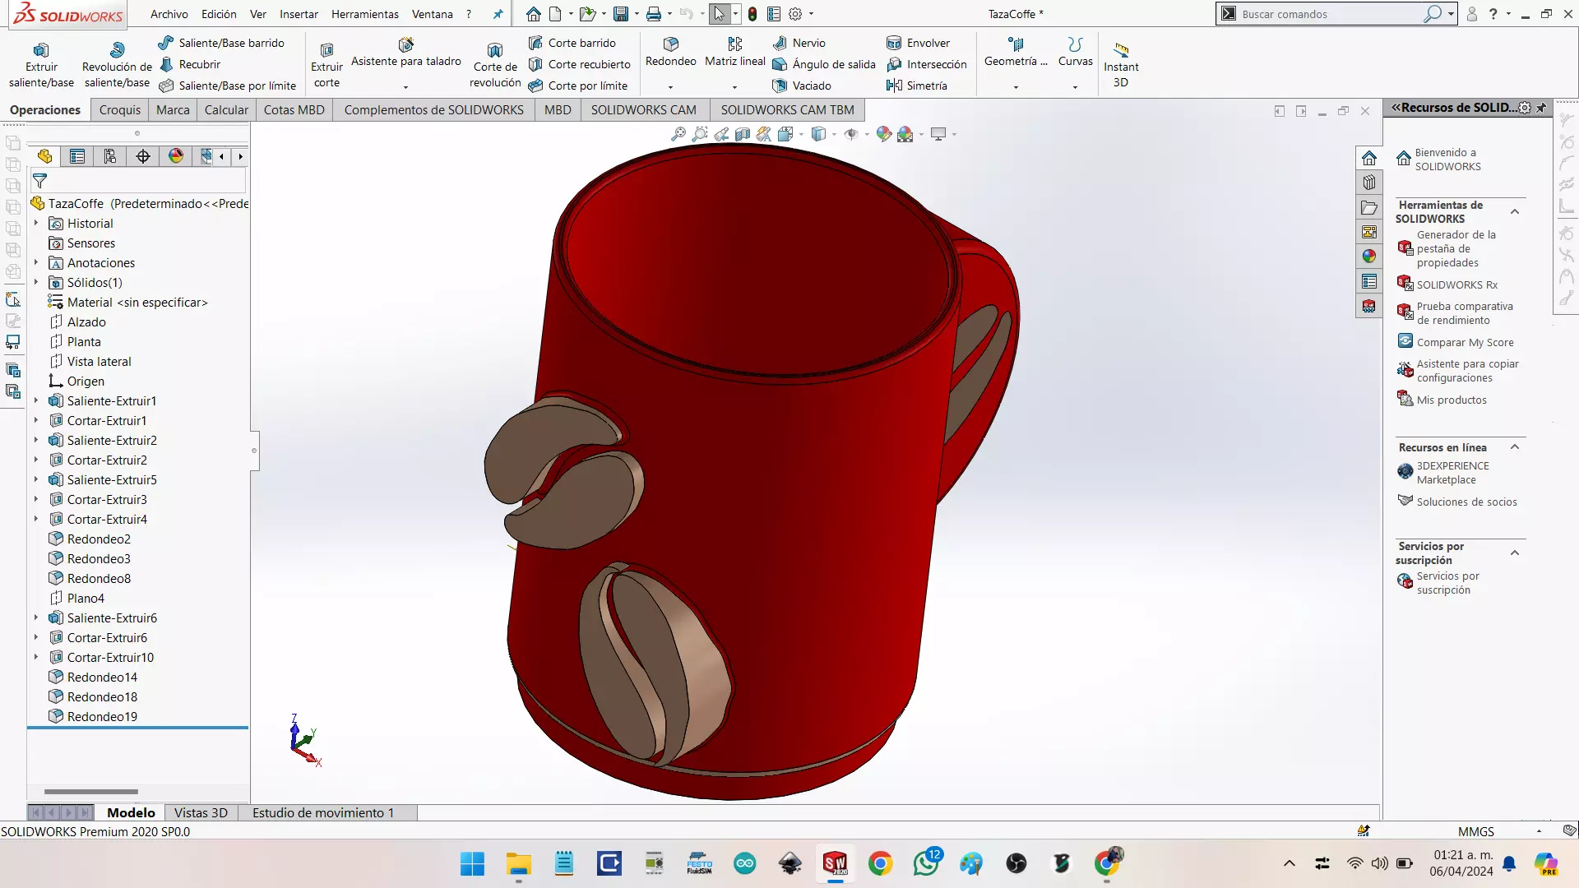The image size is (1579, 888).
Task: Click the Intersección tool
Action: click(927, 64)
